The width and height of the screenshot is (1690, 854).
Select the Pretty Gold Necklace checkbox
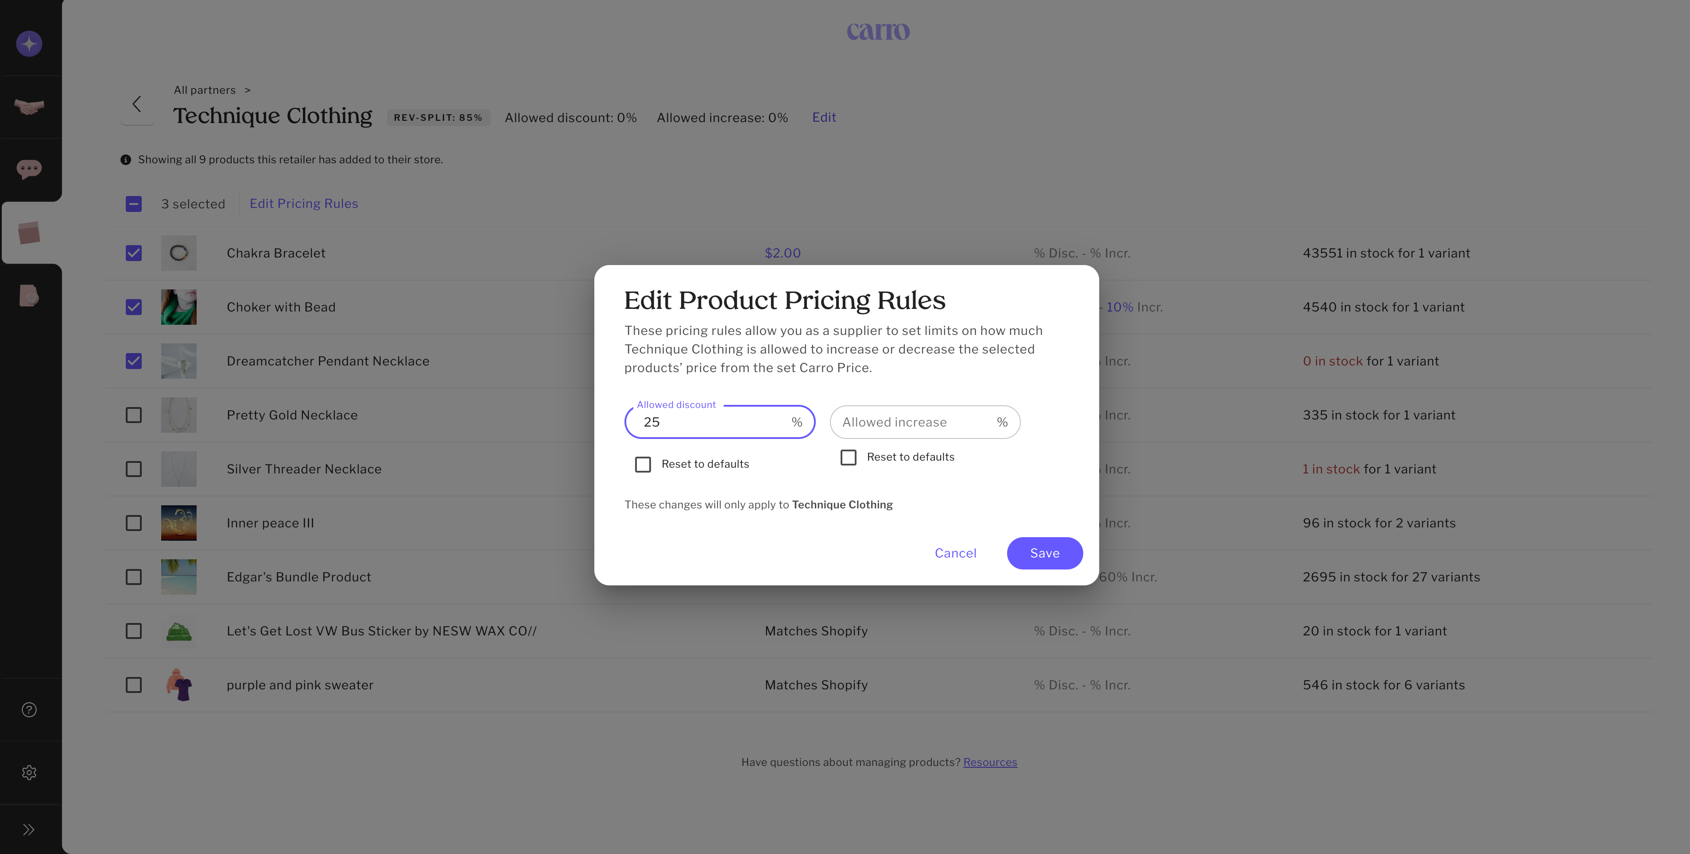point(134,415)
